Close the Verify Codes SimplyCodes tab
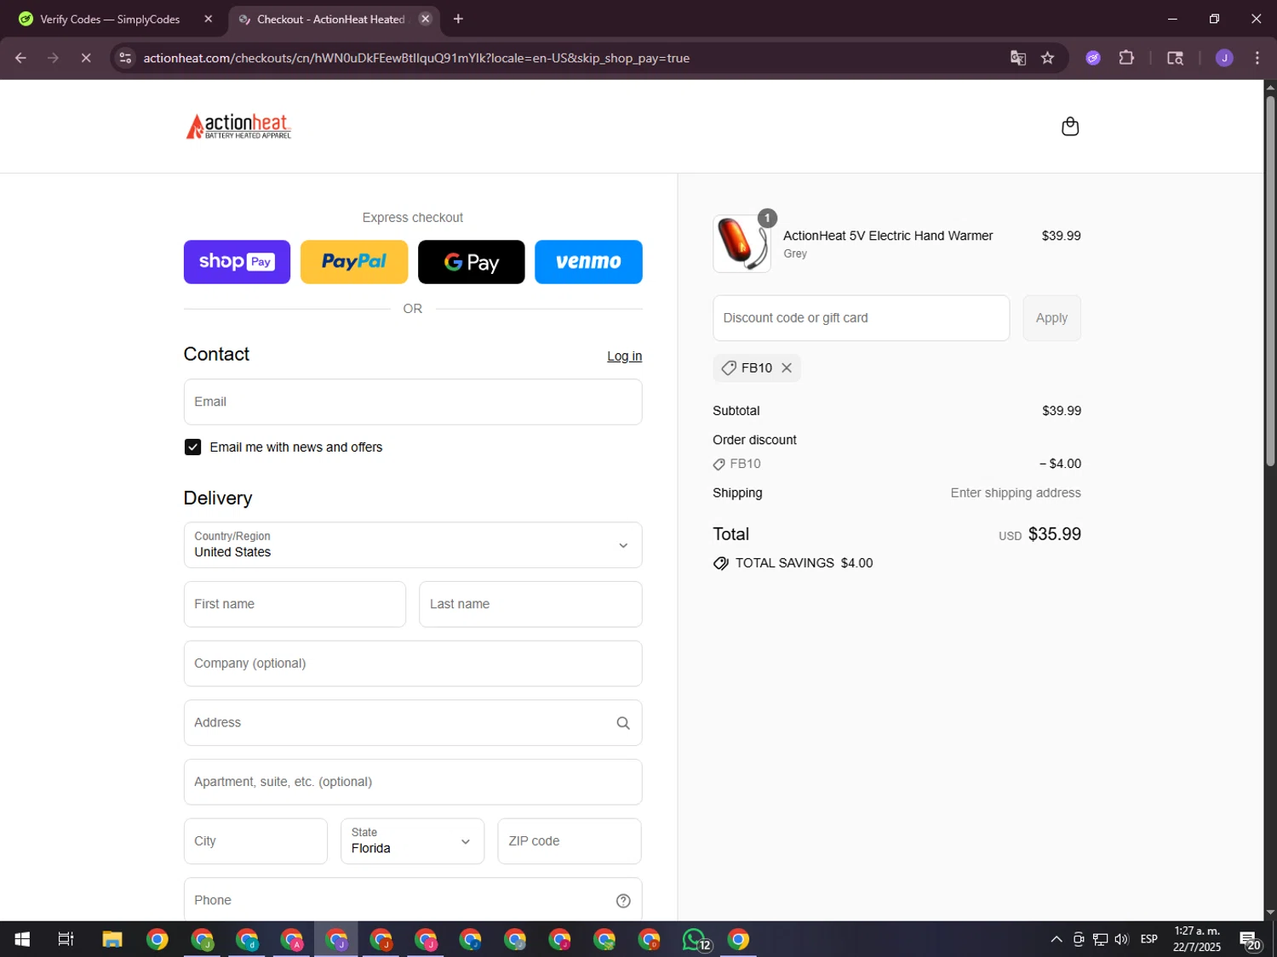The height and width of the screenshot is (957, 1277). pos(209,19)
